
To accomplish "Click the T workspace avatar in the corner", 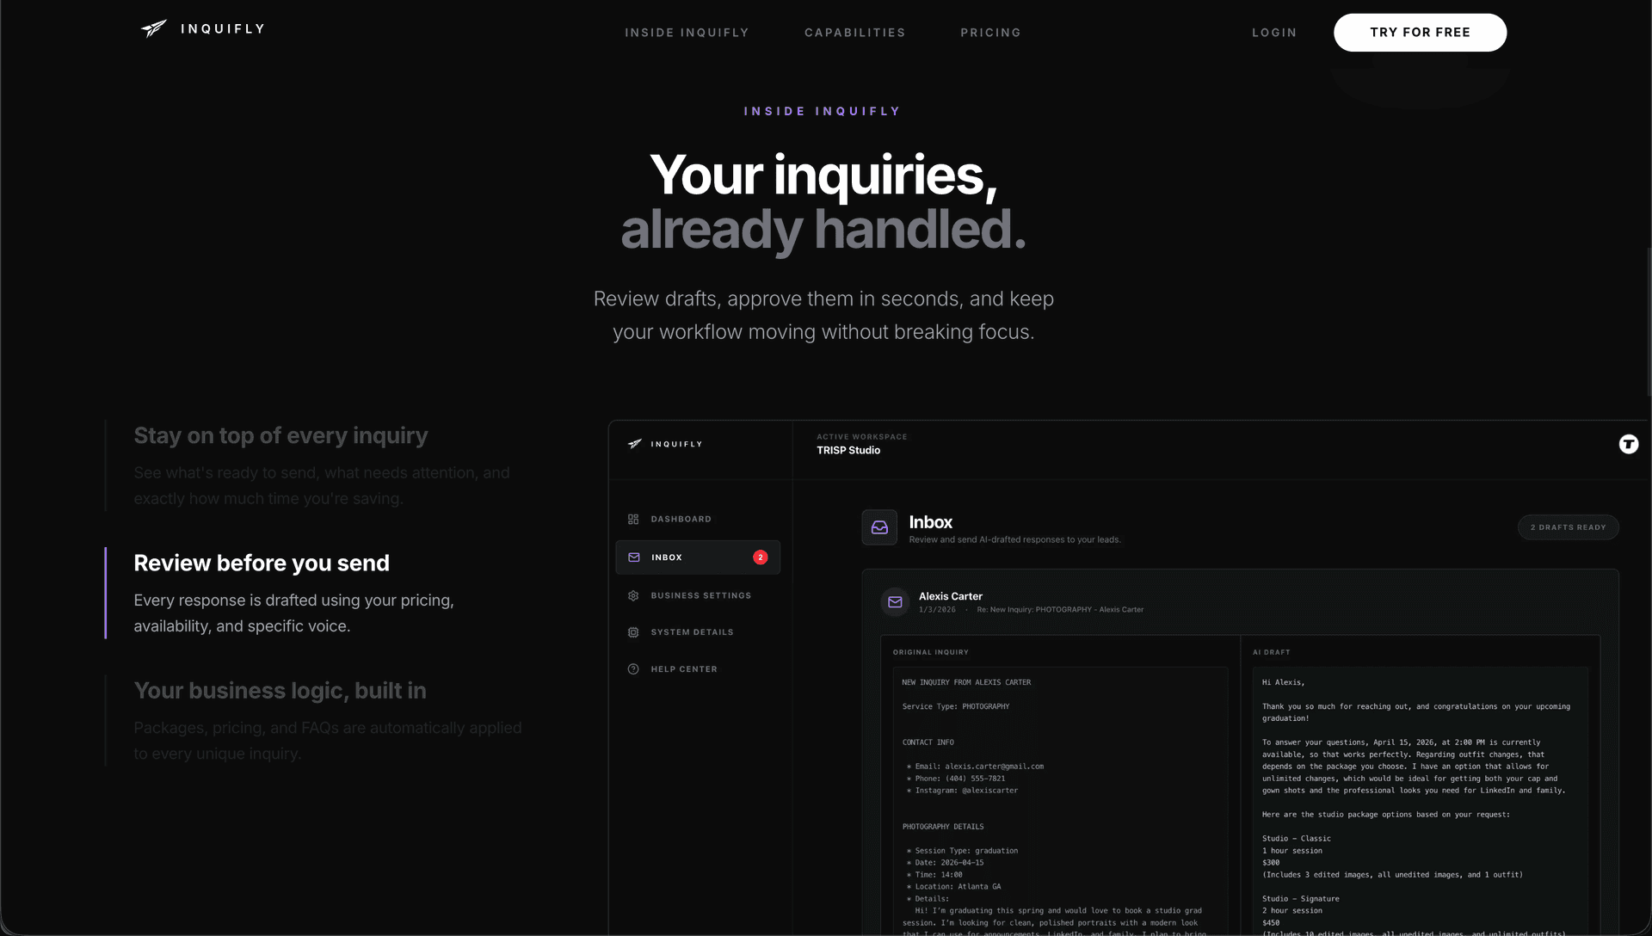I will tap(1629, 445).
